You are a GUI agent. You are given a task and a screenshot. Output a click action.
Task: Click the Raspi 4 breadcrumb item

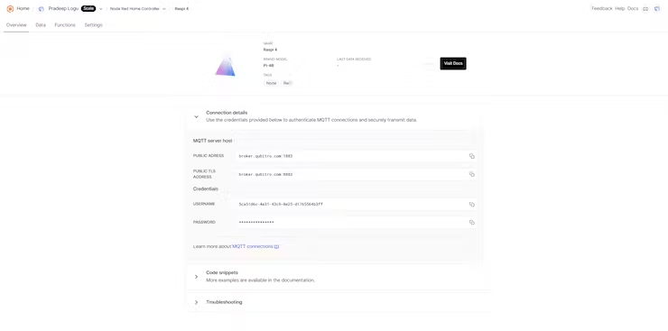(x=181, y=9)
